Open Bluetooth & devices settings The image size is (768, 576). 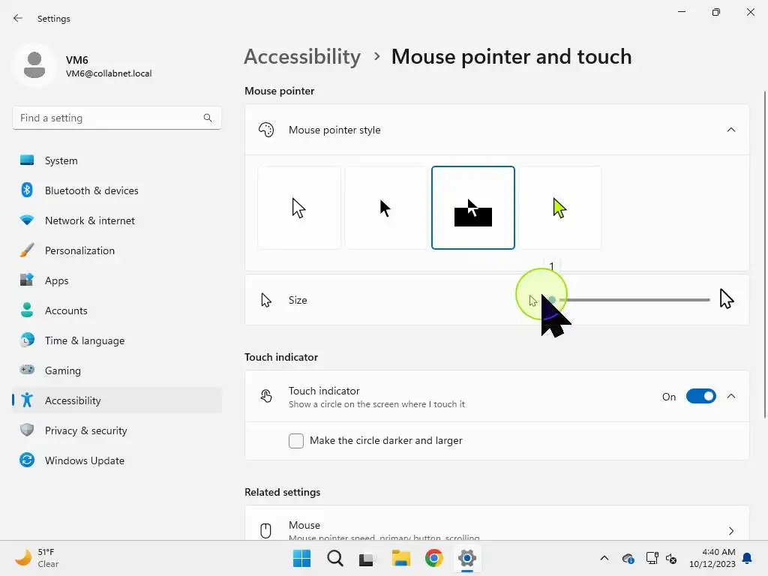coord(117,190)
